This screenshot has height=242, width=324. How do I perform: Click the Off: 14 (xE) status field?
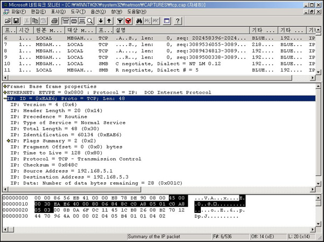268,237
